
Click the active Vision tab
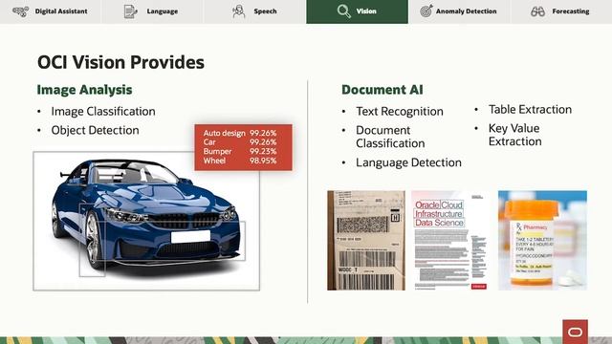[357, 11]
